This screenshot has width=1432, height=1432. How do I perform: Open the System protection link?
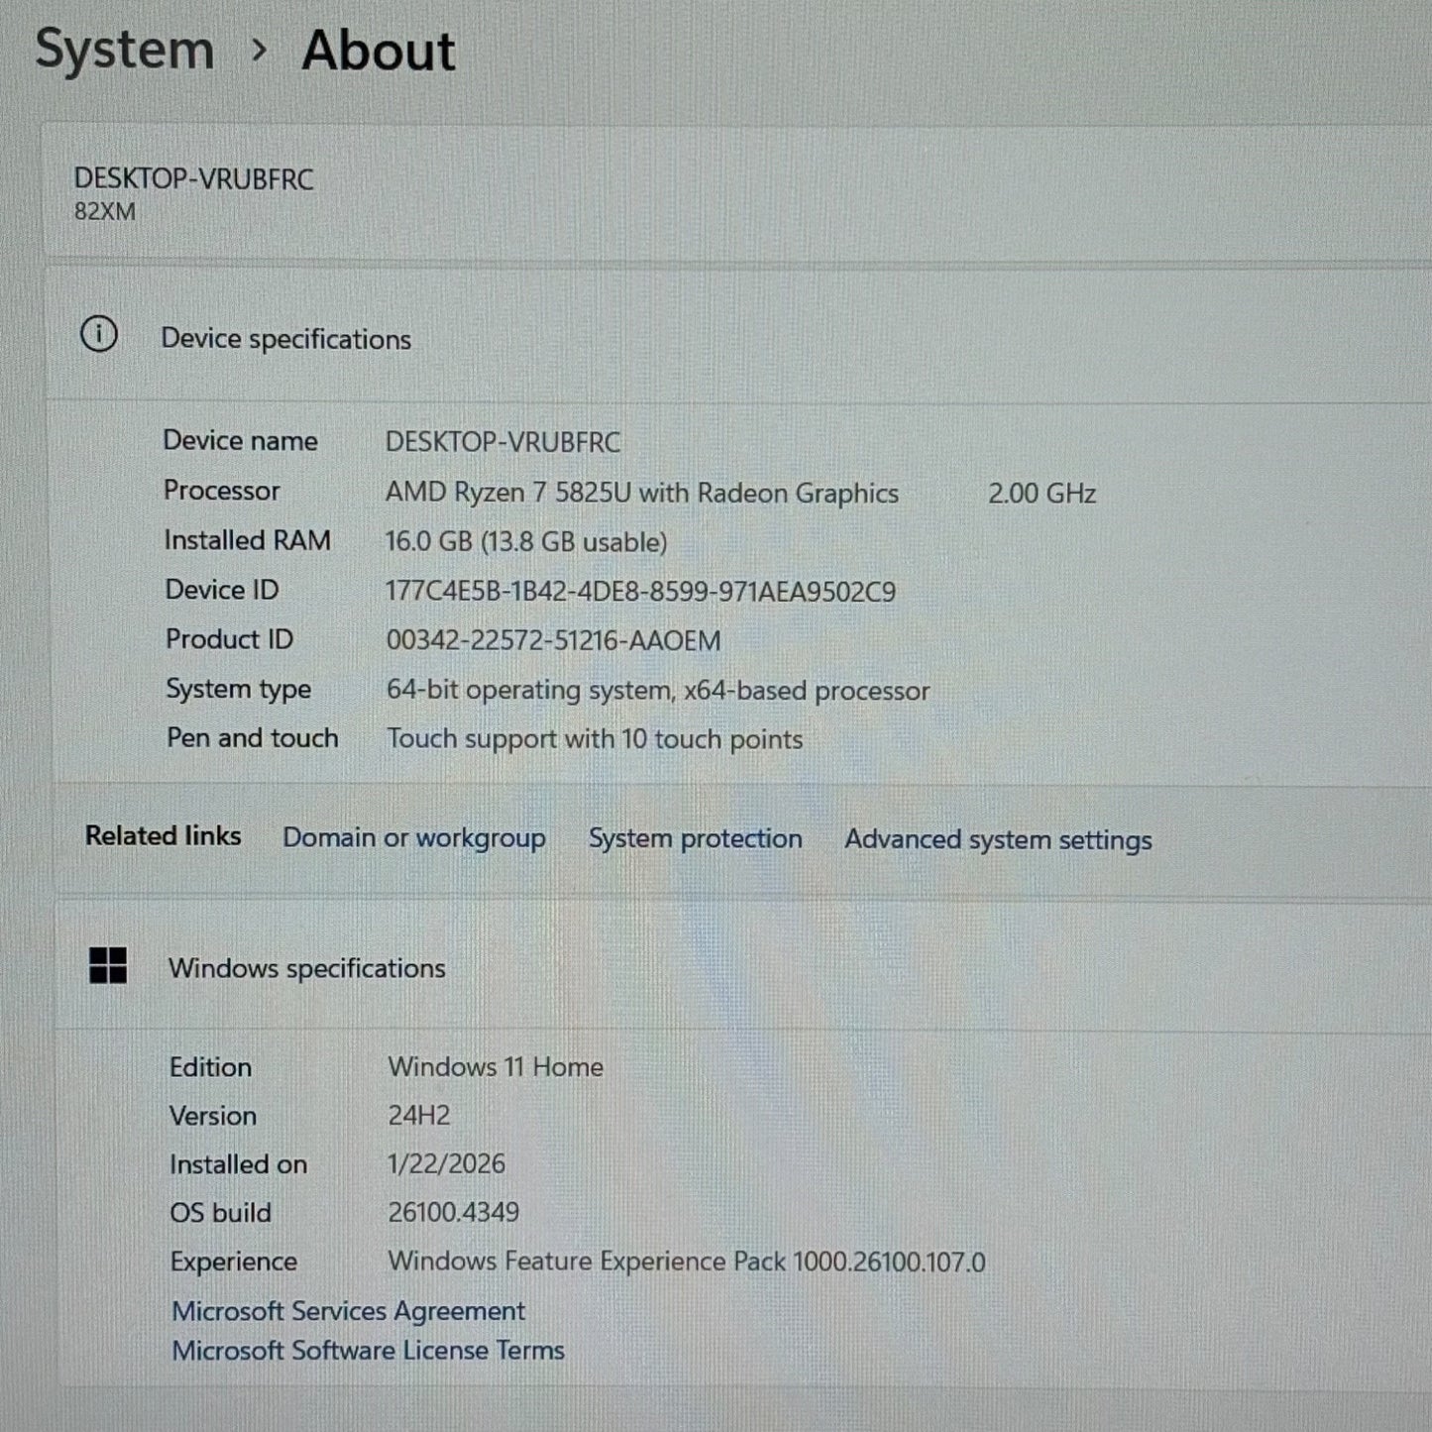[x=695, y=838]
